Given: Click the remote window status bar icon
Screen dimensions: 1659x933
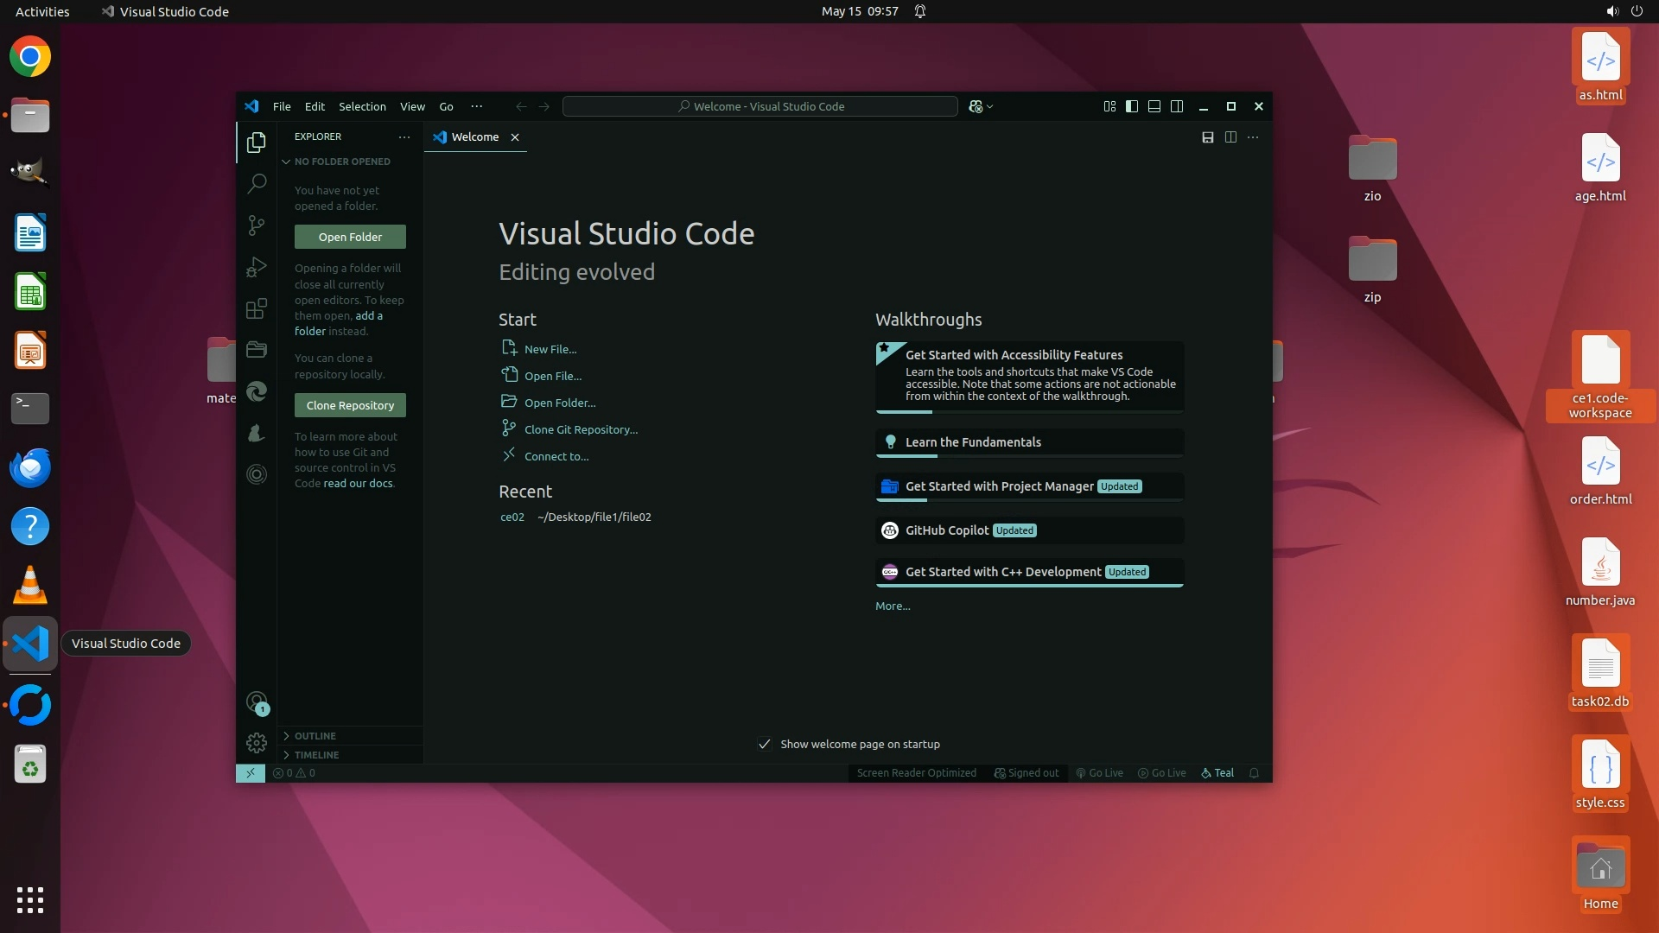Looking at the screenshot, I should [x=251, y=773].
